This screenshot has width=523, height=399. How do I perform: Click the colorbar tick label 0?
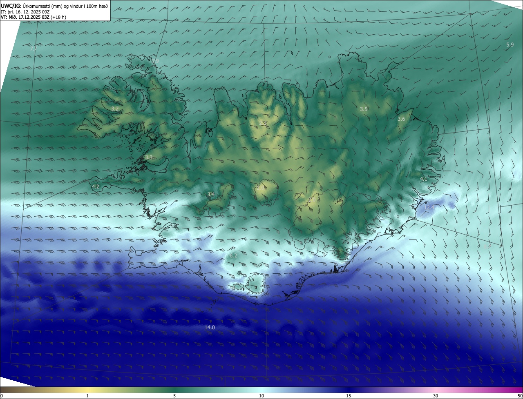(2, 396)
